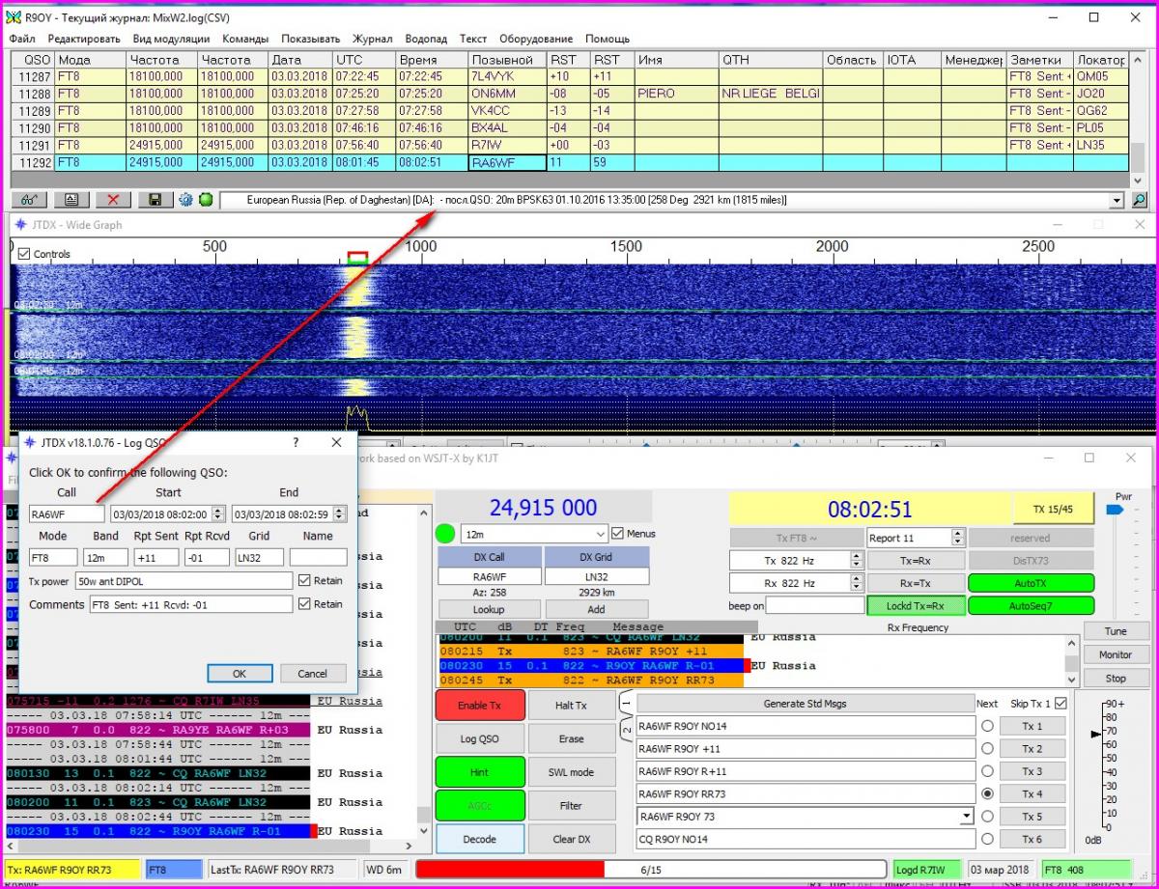Open the Водопад menu
The height and width of the screenshot is (889, 1159).
tap(426, 39)
